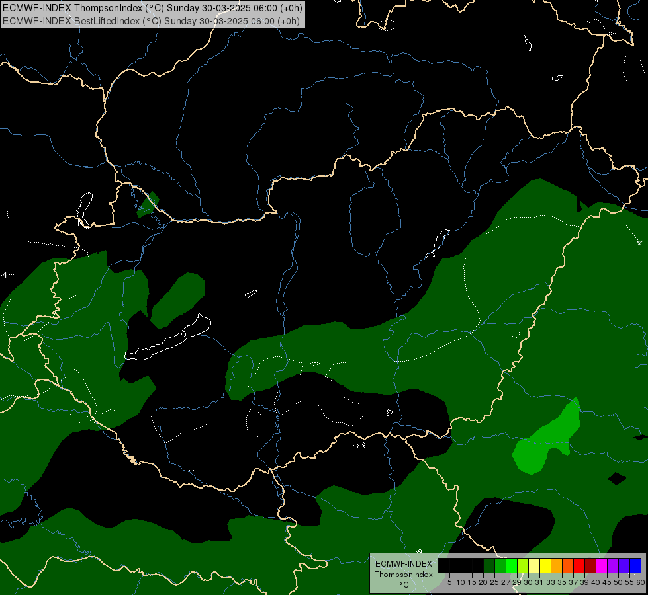This screenshot has width=648, height=595.
Task: Click the legend value 15
Action: [x=472, y=582]
